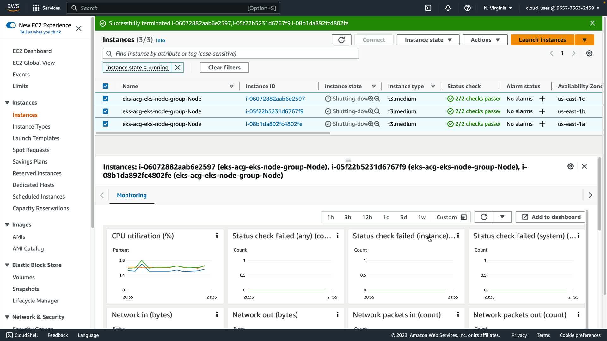Screen dimensions: 607x341
Task: Open Launch Templates in the sidebar
Action: (36, 138)
